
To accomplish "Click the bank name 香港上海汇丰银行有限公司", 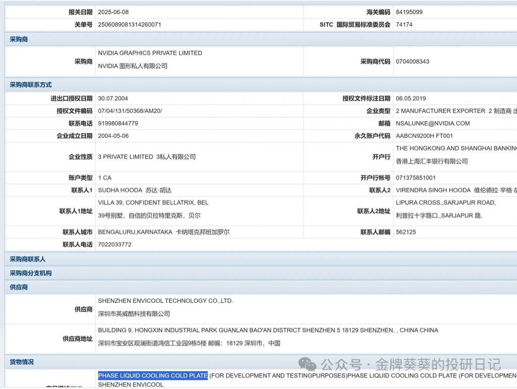I will (432, 161).
